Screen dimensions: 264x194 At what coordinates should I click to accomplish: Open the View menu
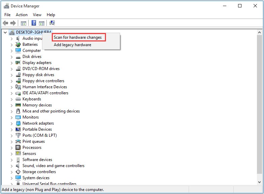pos(37,15)
